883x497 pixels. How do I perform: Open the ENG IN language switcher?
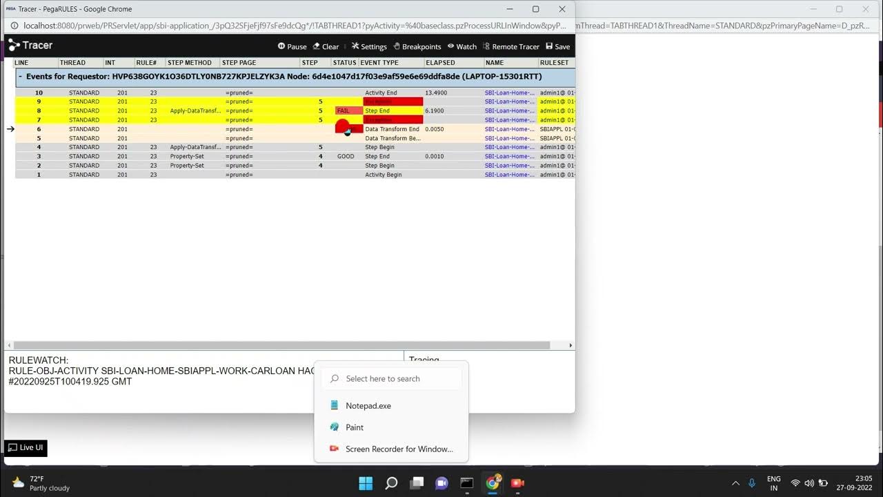[774, 483]
